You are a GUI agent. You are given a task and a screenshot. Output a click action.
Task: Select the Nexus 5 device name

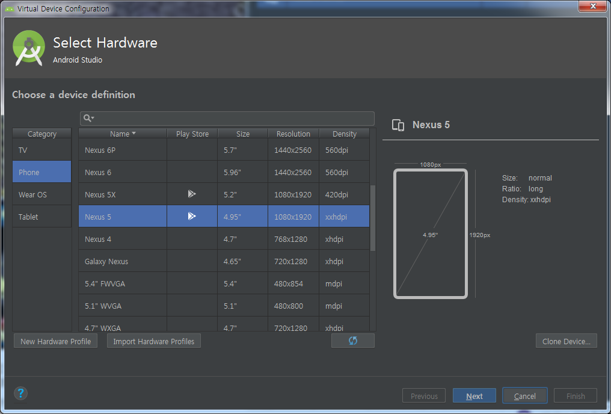98,217
